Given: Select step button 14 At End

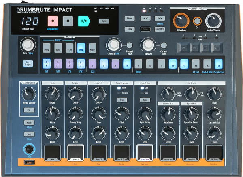Looking at the screenshot, I should 196,64.
